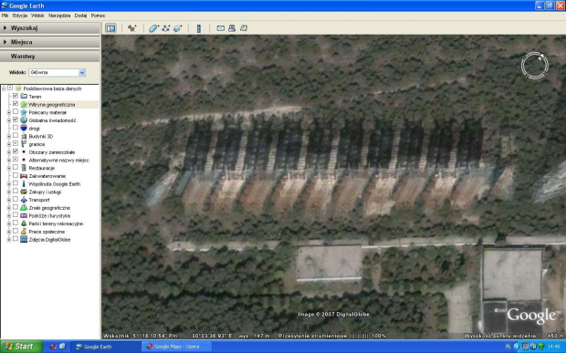Screen dimensions: 566x353
Task: Open the Widok dropdown in Warstwy
Action: pyautogui.click(x=57, y=72)
